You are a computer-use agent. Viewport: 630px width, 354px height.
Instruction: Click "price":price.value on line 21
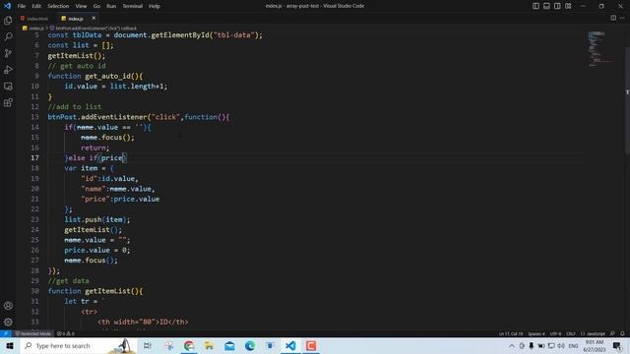click(x=120, y=199)
